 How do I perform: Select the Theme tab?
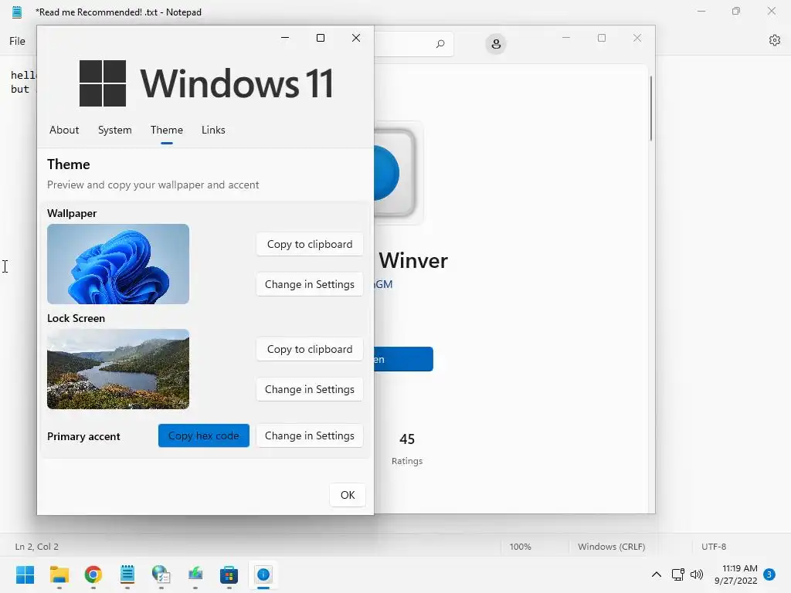[x=167, y=130]
